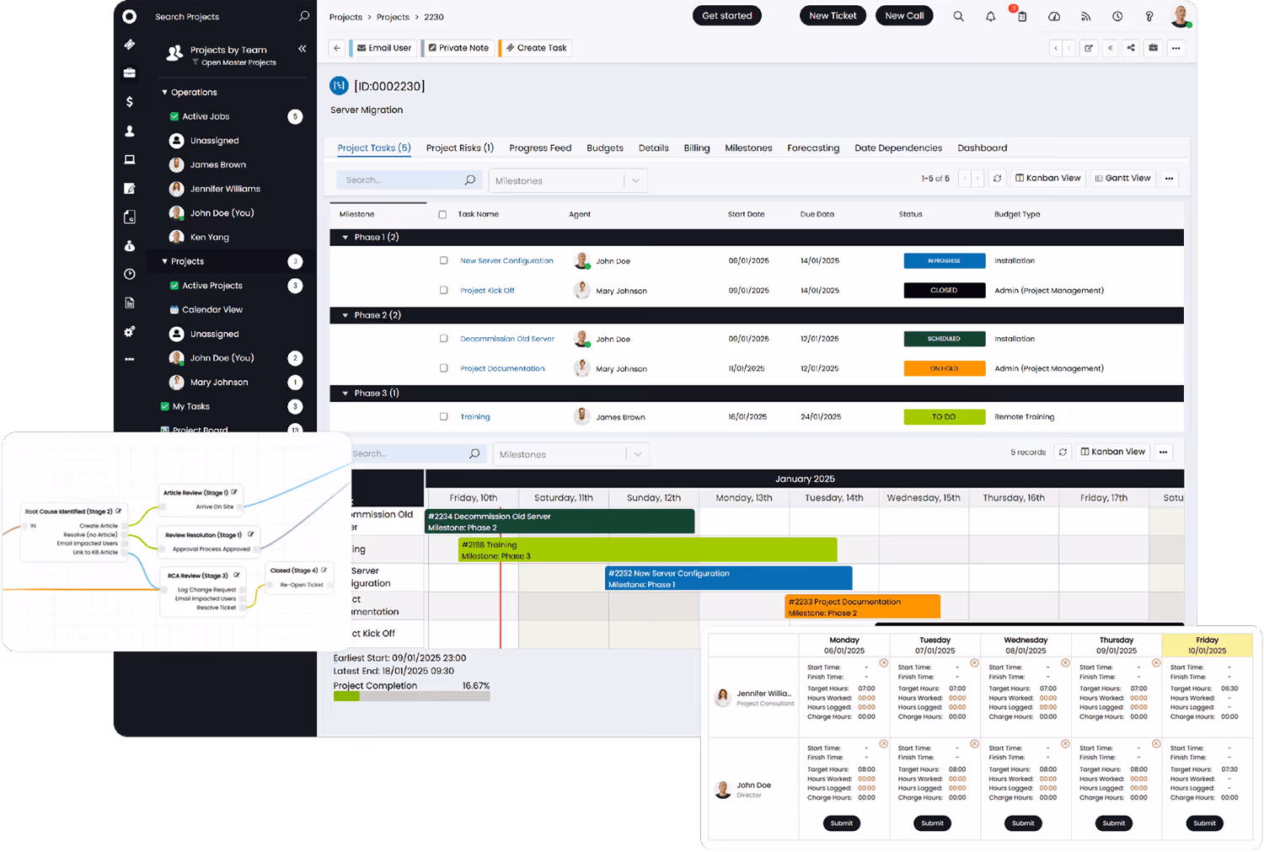Collapse the Phase 1 (2) group
The image size is (1264, 852).
pos(345,238)
